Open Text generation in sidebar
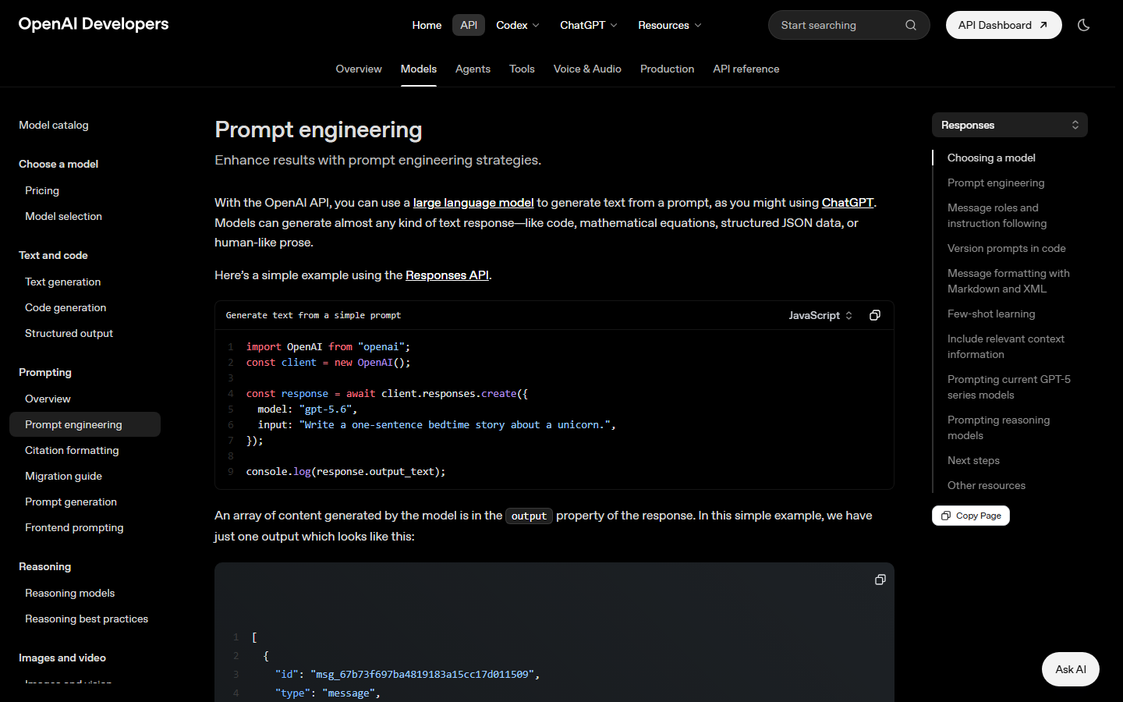Image resolution: width=1123 pixels, height=702 pixels. click(62, 282)
